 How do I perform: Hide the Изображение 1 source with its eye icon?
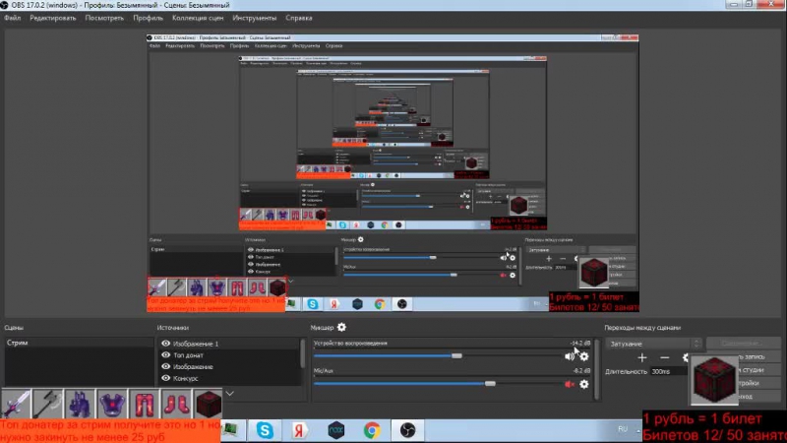coord(165,344)
